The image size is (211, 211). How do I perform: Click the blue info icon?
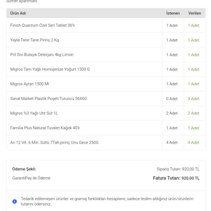click(x=15, y=201)
